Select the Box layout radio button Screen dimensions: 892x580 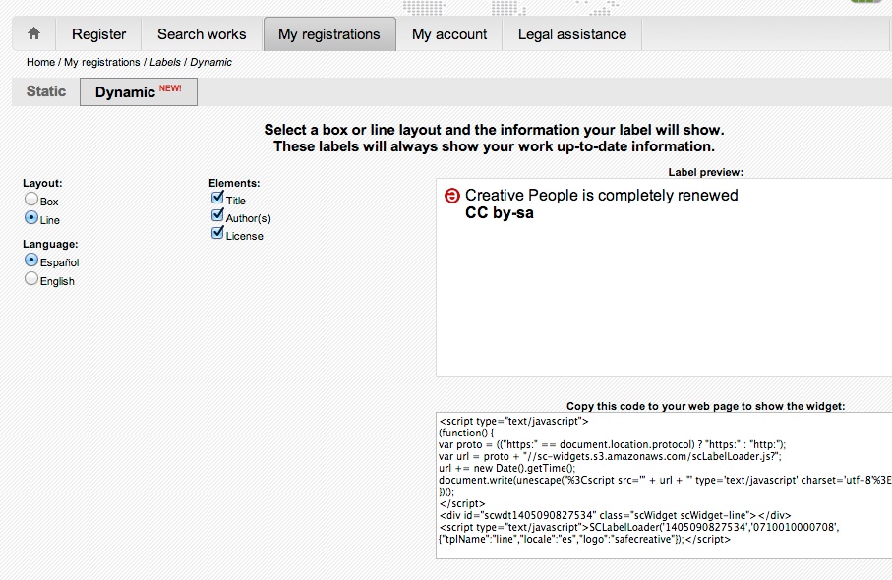click(31, 200)
